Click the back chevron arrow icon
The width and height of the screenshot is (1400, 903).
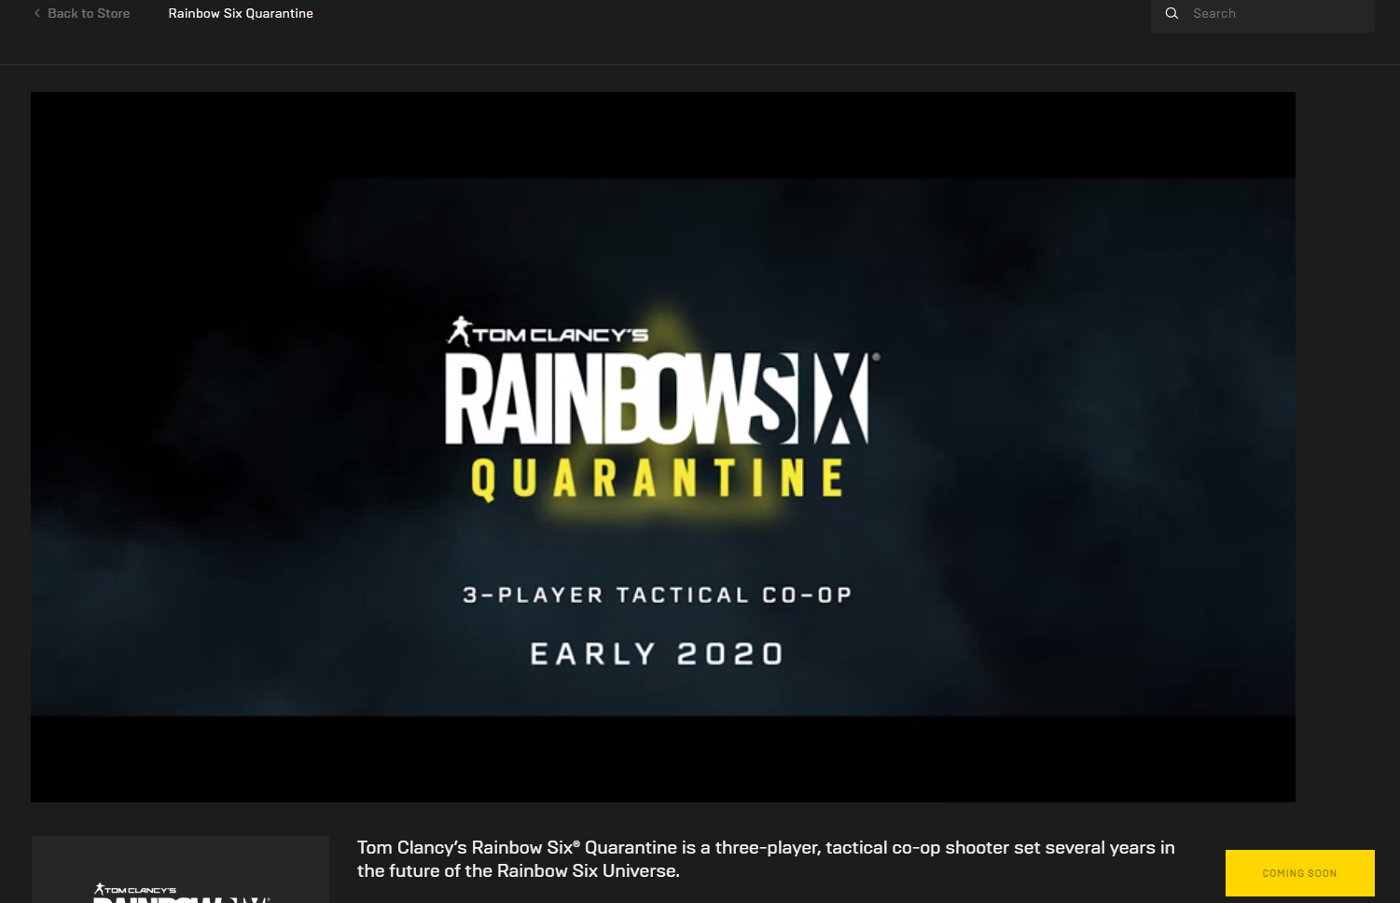37,13
